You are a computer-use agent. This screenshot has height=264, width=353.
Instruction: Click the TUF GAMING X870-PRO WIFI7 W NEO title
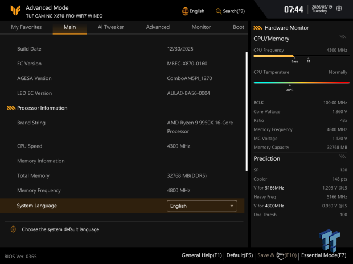click(64, 16)
